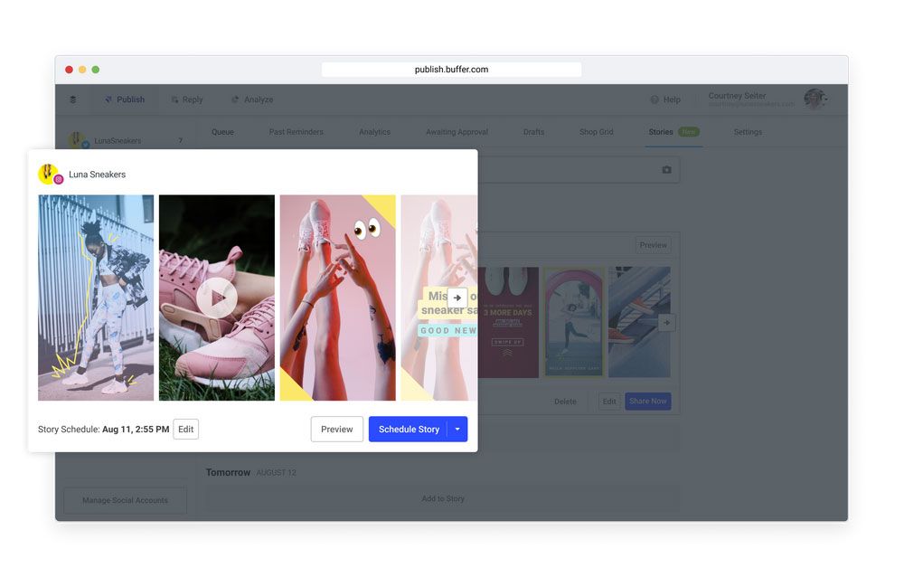This screenshot has width=904, height=577.
Task: Play the pink sneaker video story
Action: point(217,298)
